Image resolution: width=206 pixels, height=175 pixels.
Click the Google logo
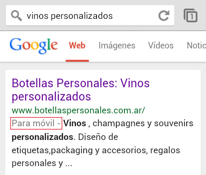pyautogui.click(x=34, y=46)
